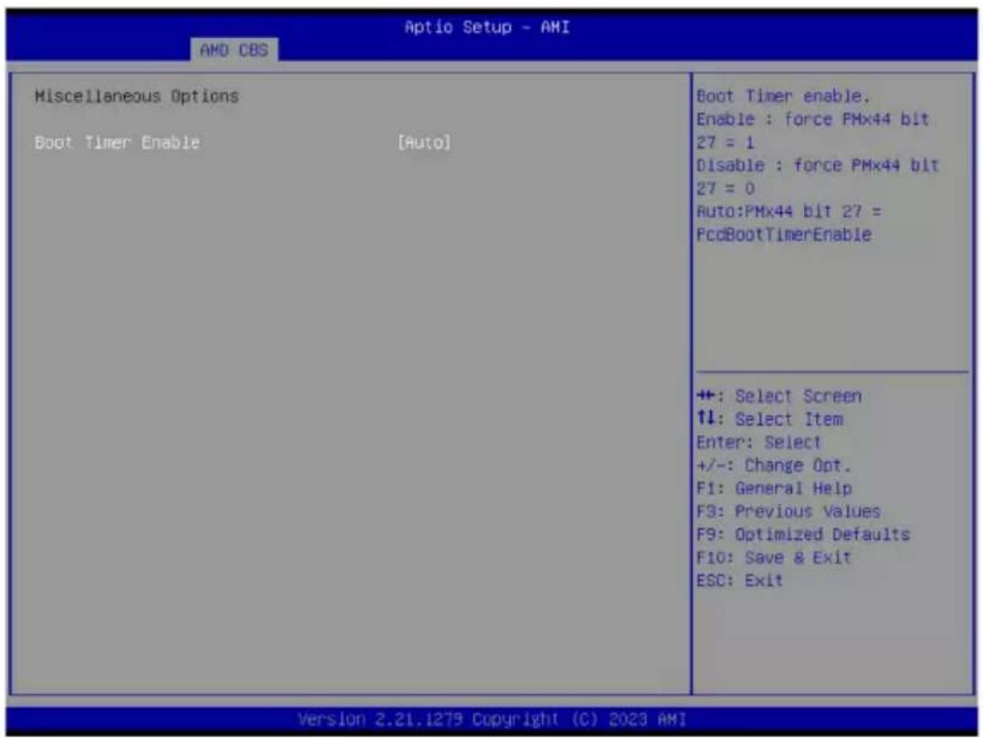Click the 'Boot Timer enable.' help text
This screenshot has height=738, width=983.
[783, 96]
